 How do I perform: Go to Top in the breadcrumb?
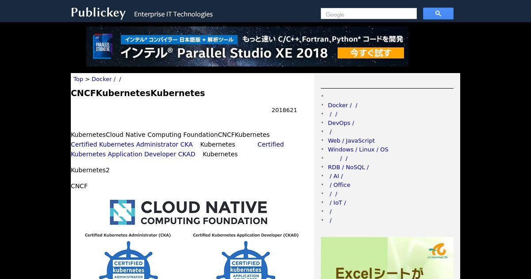click(x=78, y=79)
